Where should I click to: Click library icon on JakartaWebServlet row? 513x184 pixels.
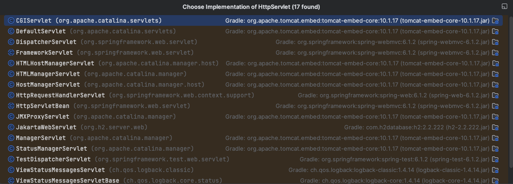(495, 128)
